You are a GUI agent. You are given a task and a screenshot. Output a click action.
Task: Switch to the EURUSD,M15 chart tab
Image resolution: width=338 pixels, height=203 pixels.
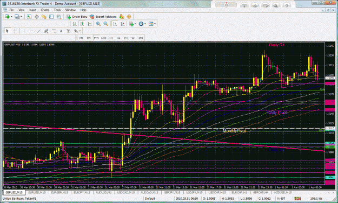37,193
